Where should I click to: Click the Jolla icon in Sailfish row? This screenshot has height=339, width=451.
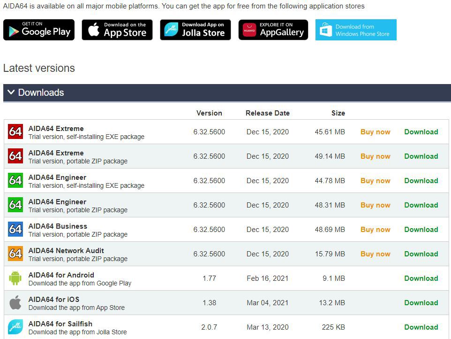coord(15,327)
